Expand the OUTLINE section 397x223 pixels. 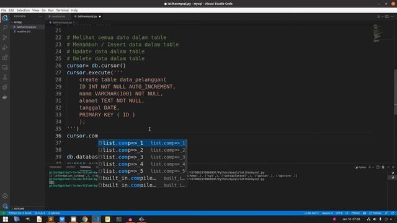tap(19, 209)
